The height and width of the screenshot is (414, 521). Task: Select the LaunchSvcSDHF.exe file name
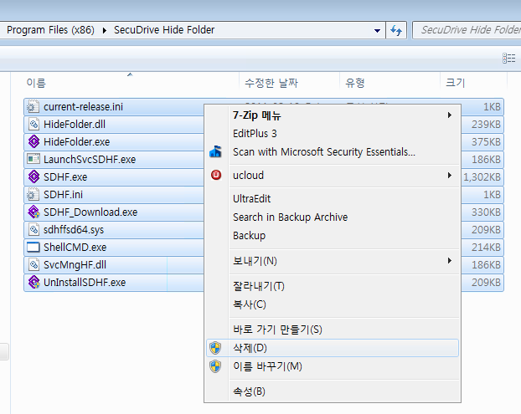click(x=90, y=160)
